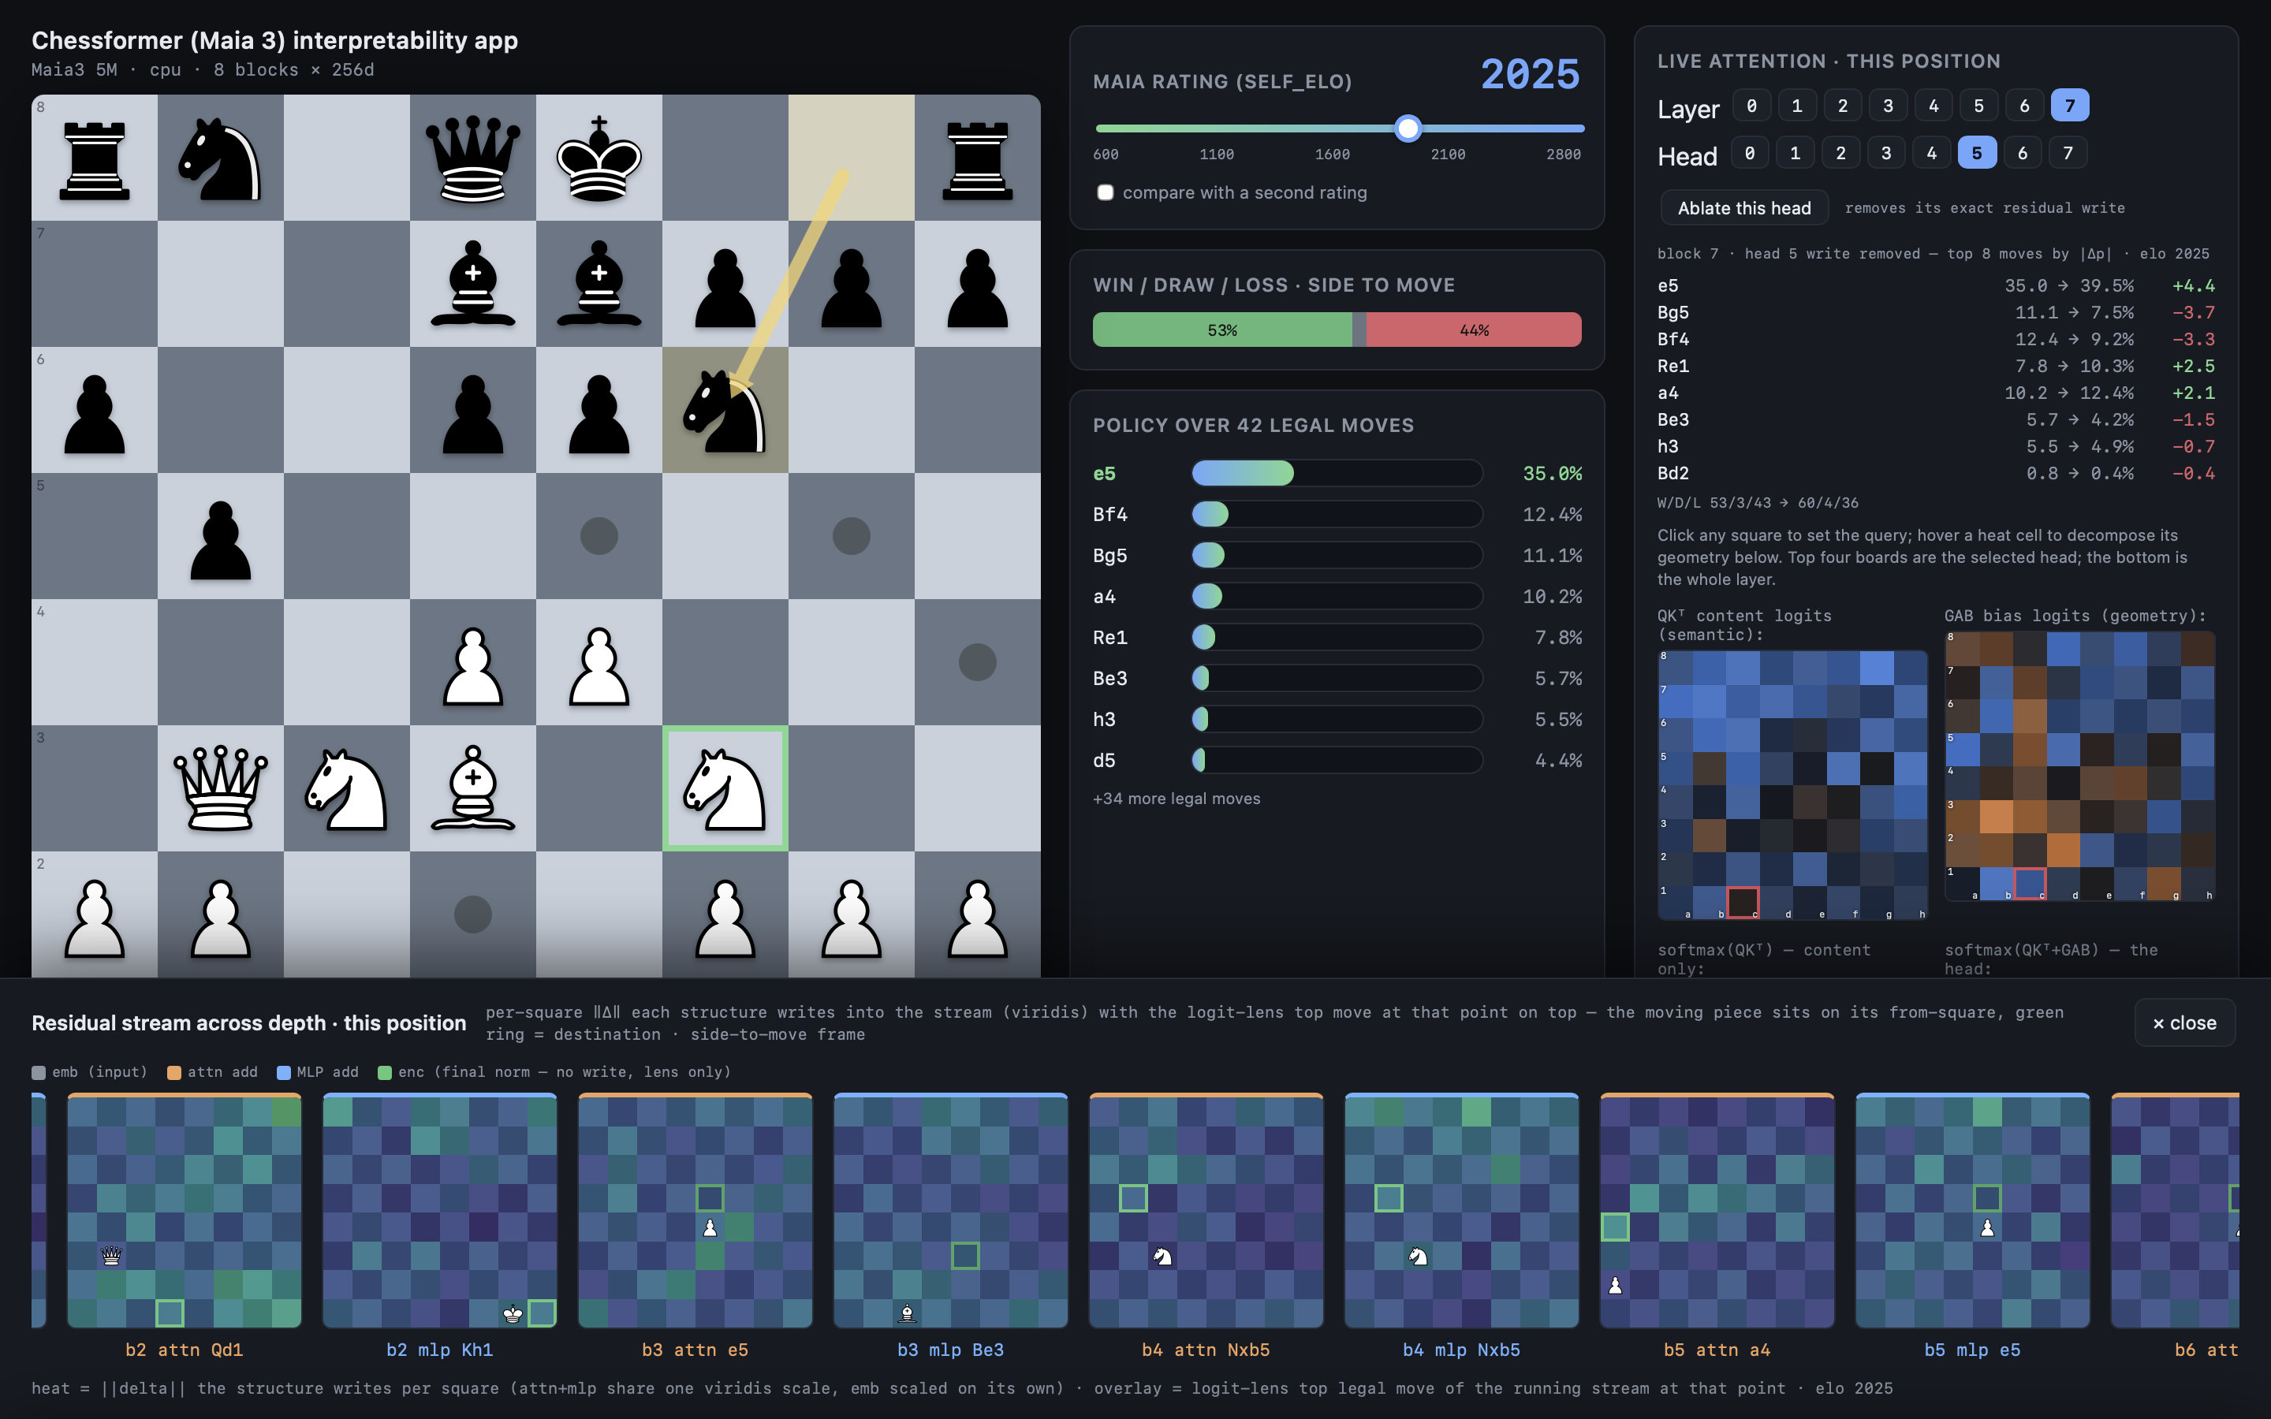Click the move-hint dot on h4
Screen dimensions: 2271x1419
coord(977,661)
